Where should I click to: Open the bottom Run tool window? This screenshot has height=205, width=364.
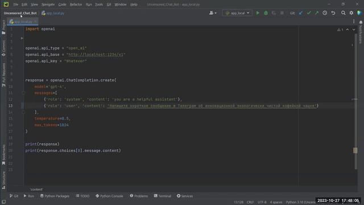pos(29,196)
